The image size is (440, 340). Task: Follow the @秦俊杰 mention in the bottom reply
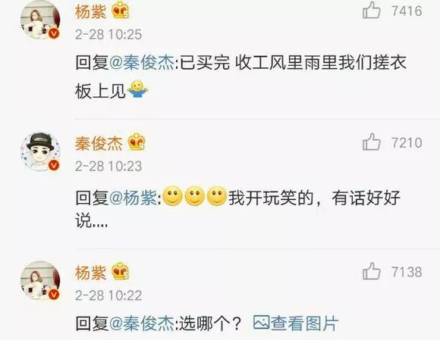141,323
